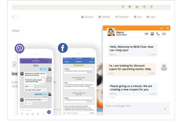
Task: Click 'Hello, Welcome to REVE Chat' message
Action: click(133, 50)
